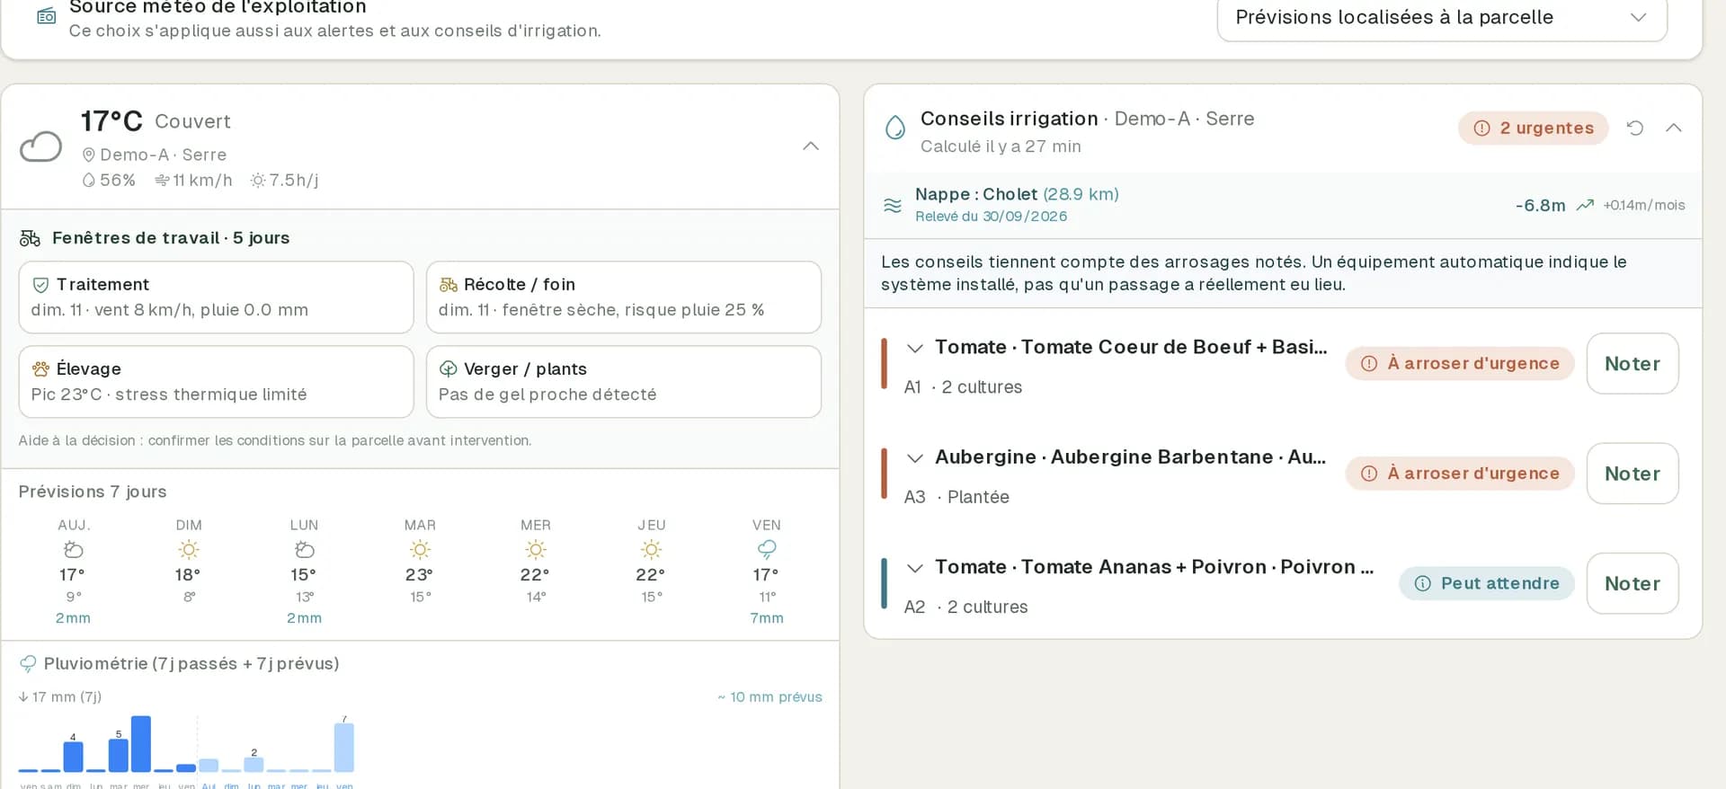Expand the Tomate Coeur de Boeuf row
This screenshot has height=789, width=1726.
point(915,348)
